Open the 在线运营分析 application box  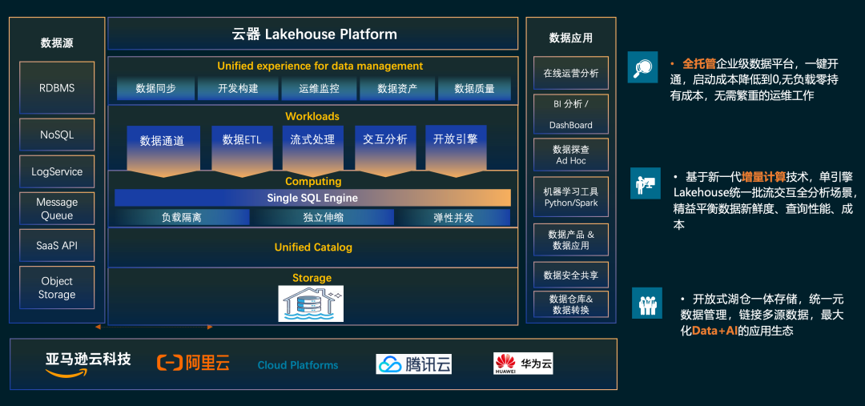tap(571, 73)
